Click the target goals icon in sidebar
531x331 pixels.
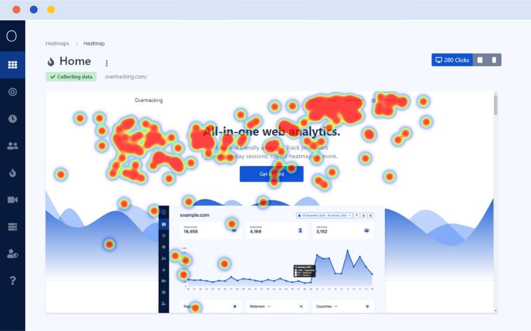[x=12, y=92]
